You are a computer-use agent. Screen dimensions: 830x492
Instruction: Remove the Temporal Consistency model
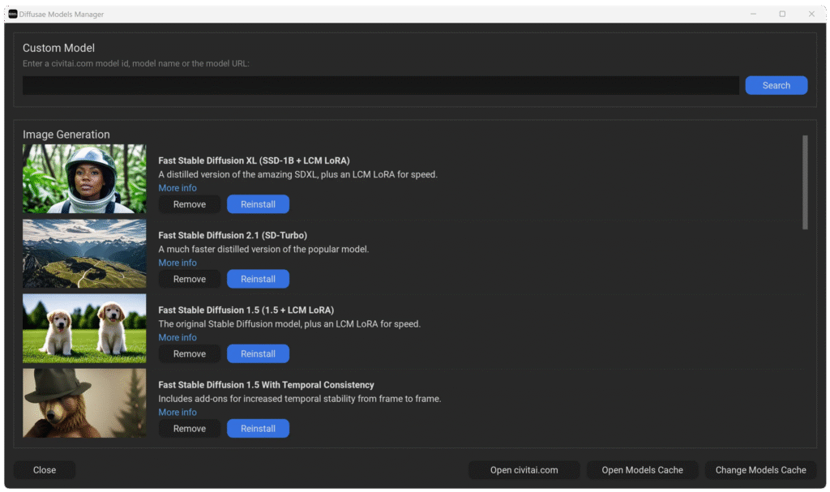(x=190, y=428)
